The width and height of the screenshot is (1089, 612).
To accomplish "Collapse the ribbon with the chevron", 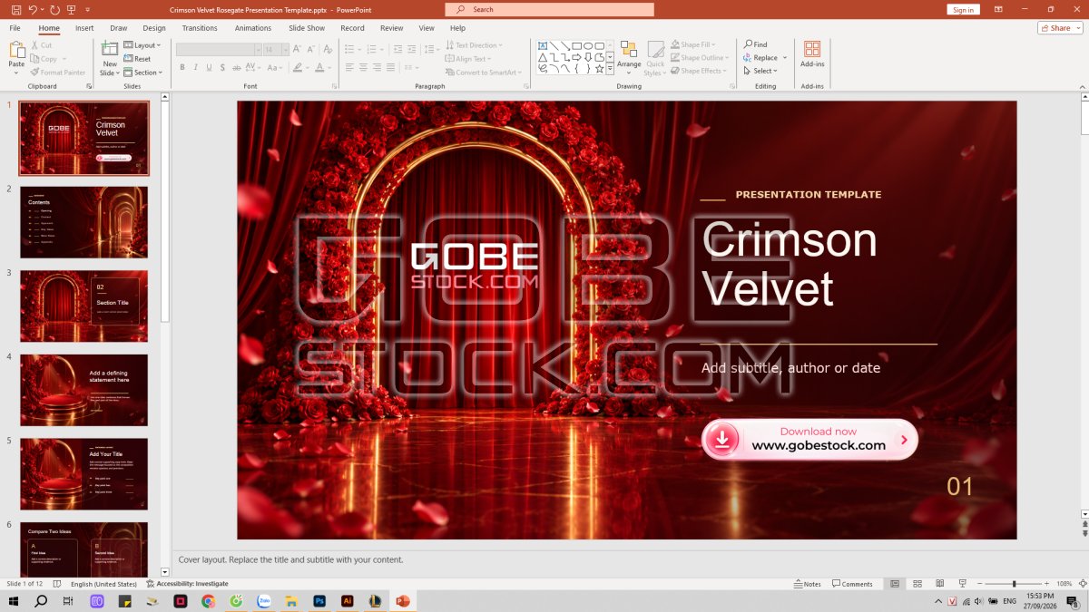I will click(1081, 85).
